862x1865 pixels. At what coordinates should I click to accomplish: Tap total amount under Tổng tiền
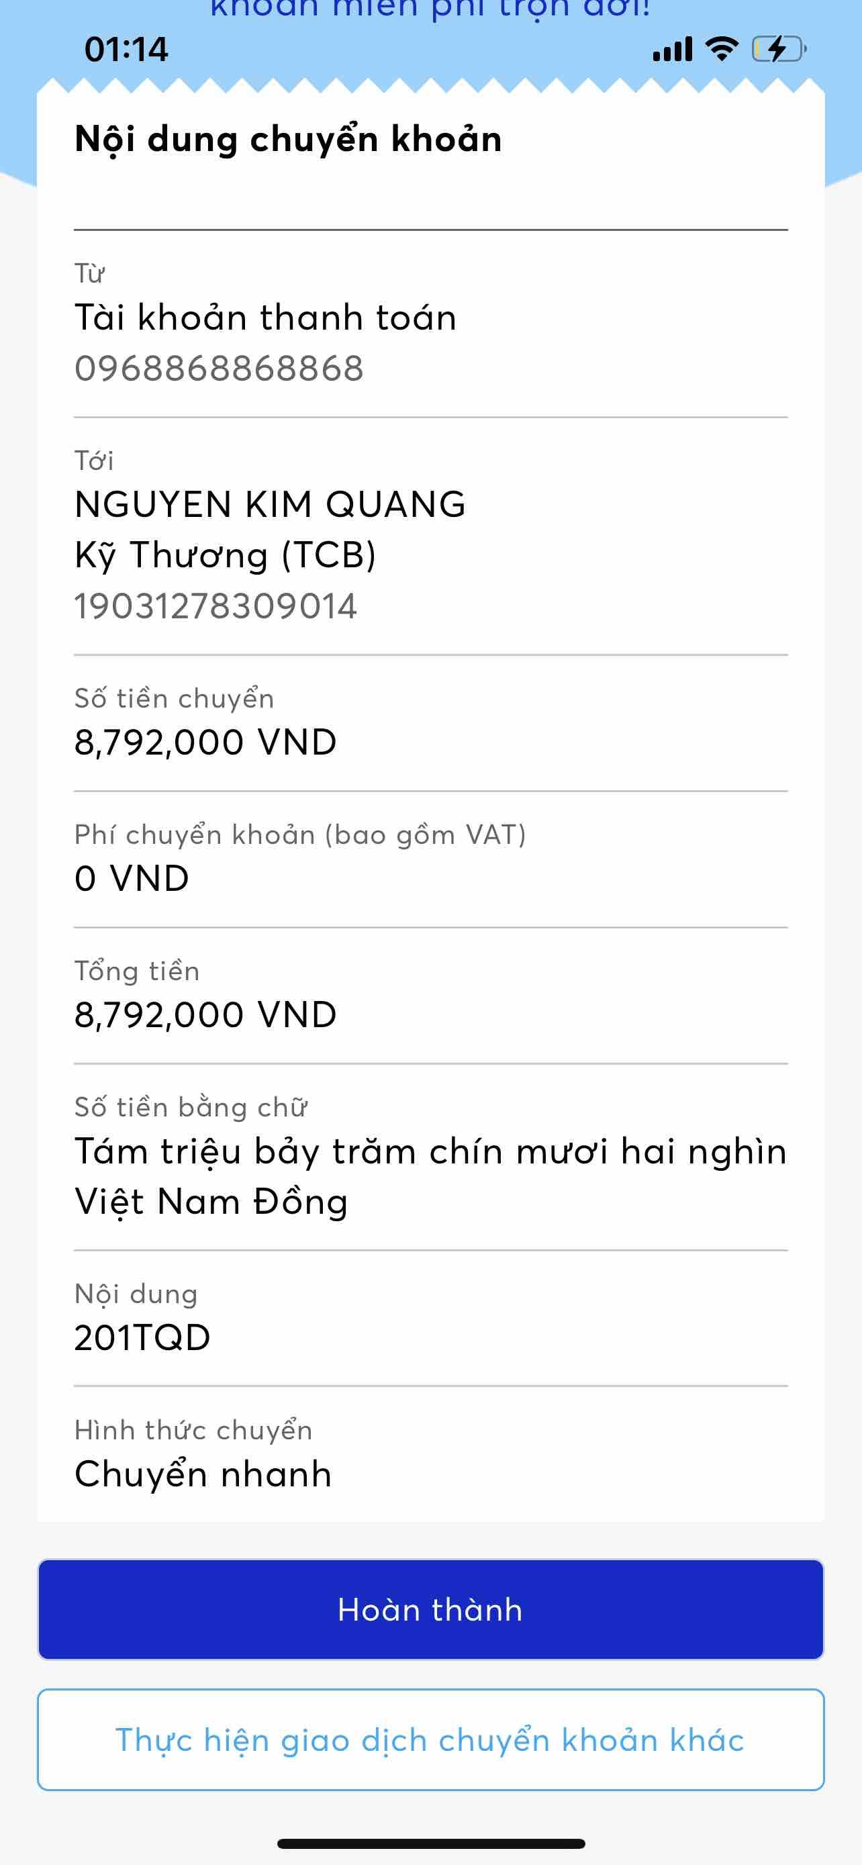point(205,1014)
